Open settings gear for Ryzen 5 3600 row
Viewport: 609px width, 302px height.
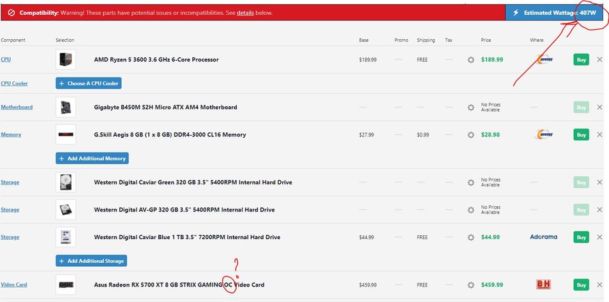471,59
